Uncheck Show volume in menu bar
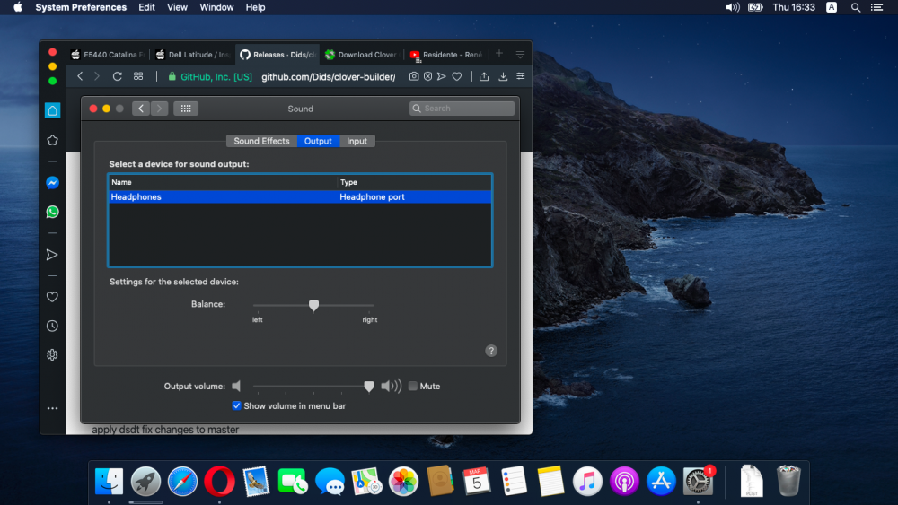The image size is (898, 505). point(236,405)
